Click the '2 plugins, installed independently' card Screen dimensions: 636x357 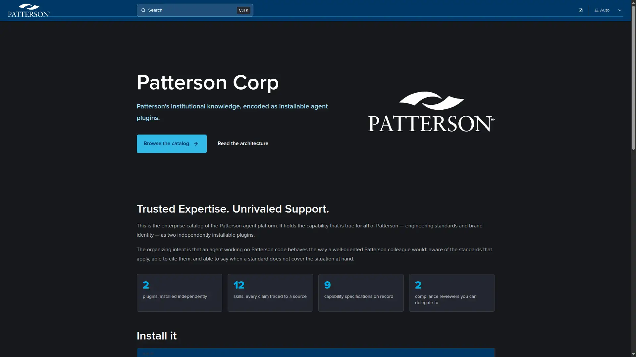pos(180,293)
